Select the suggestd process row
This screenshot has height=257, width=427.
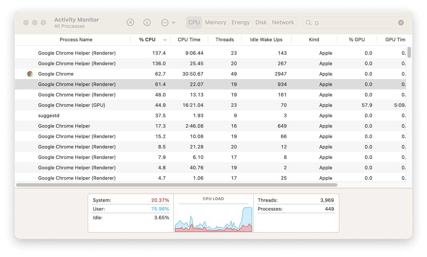107,116
